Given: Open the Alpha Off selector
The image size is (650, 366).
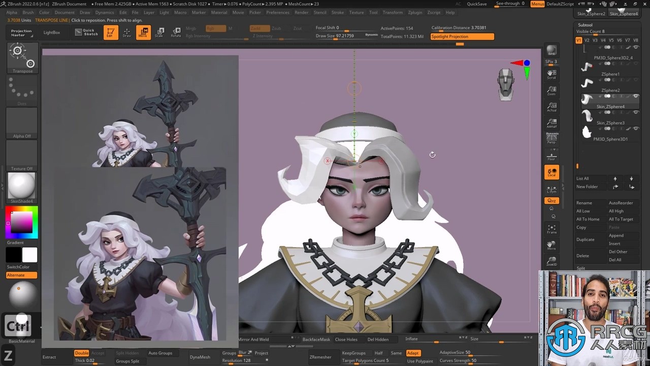Looking at the screenshot, I should 22,123.
